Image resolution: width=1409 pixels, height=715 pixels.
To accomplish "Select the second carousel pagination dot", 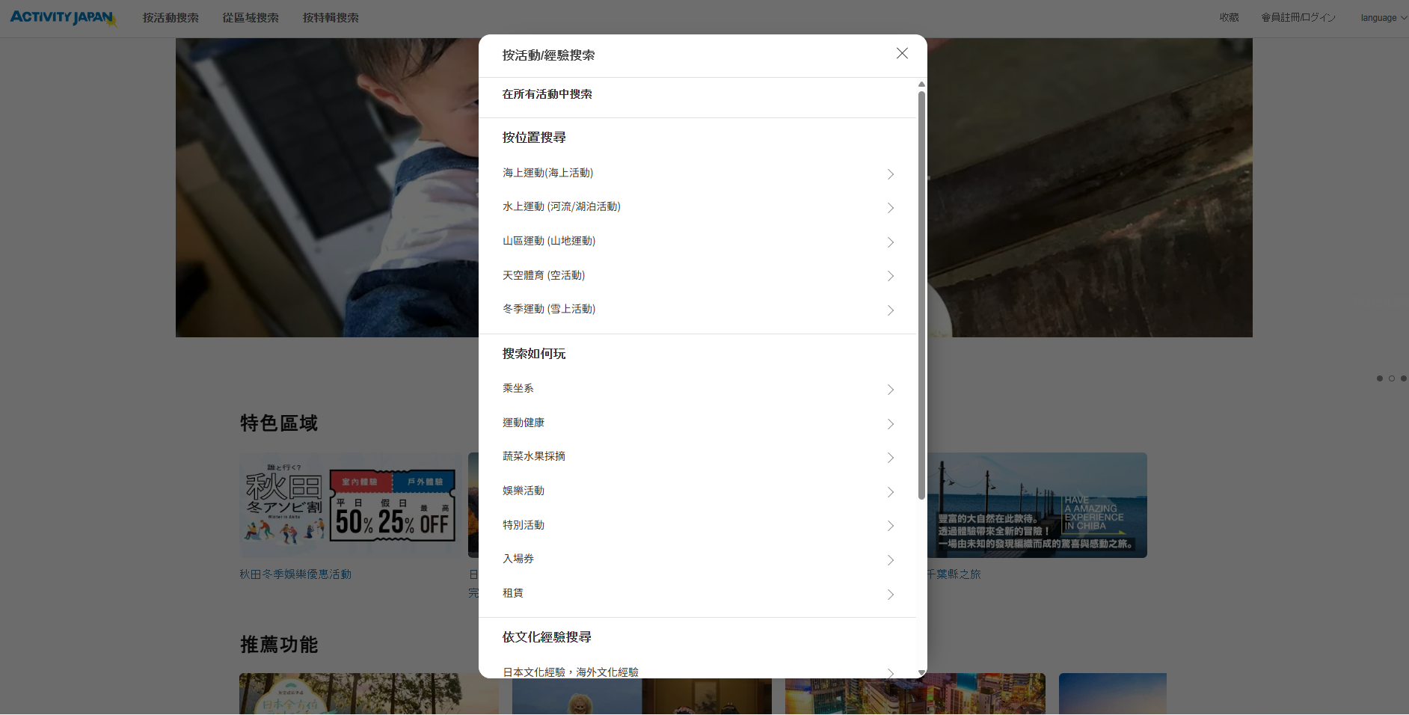I will point(1392,378).
